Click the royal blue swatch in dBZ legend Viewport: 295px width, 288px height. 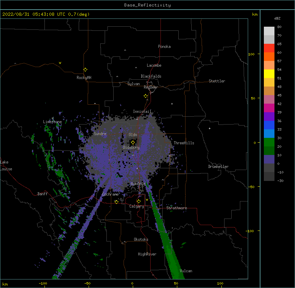(x=269, y=125)
